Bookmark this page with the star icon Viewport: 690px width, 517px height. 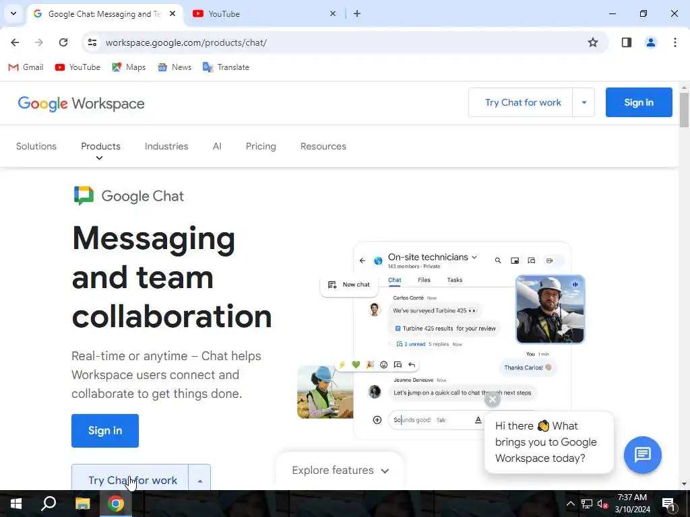593,42
